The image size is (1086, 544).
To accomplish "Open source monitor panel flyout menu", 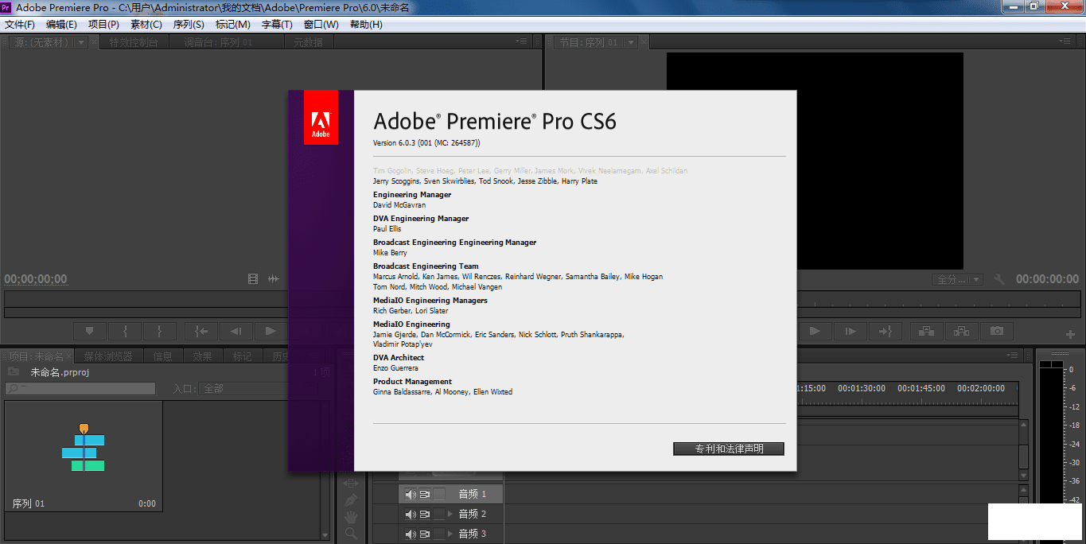I will pos(522,41).
